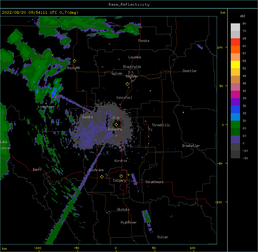Select the -30 value on the dBZ scale

point(245,158)
